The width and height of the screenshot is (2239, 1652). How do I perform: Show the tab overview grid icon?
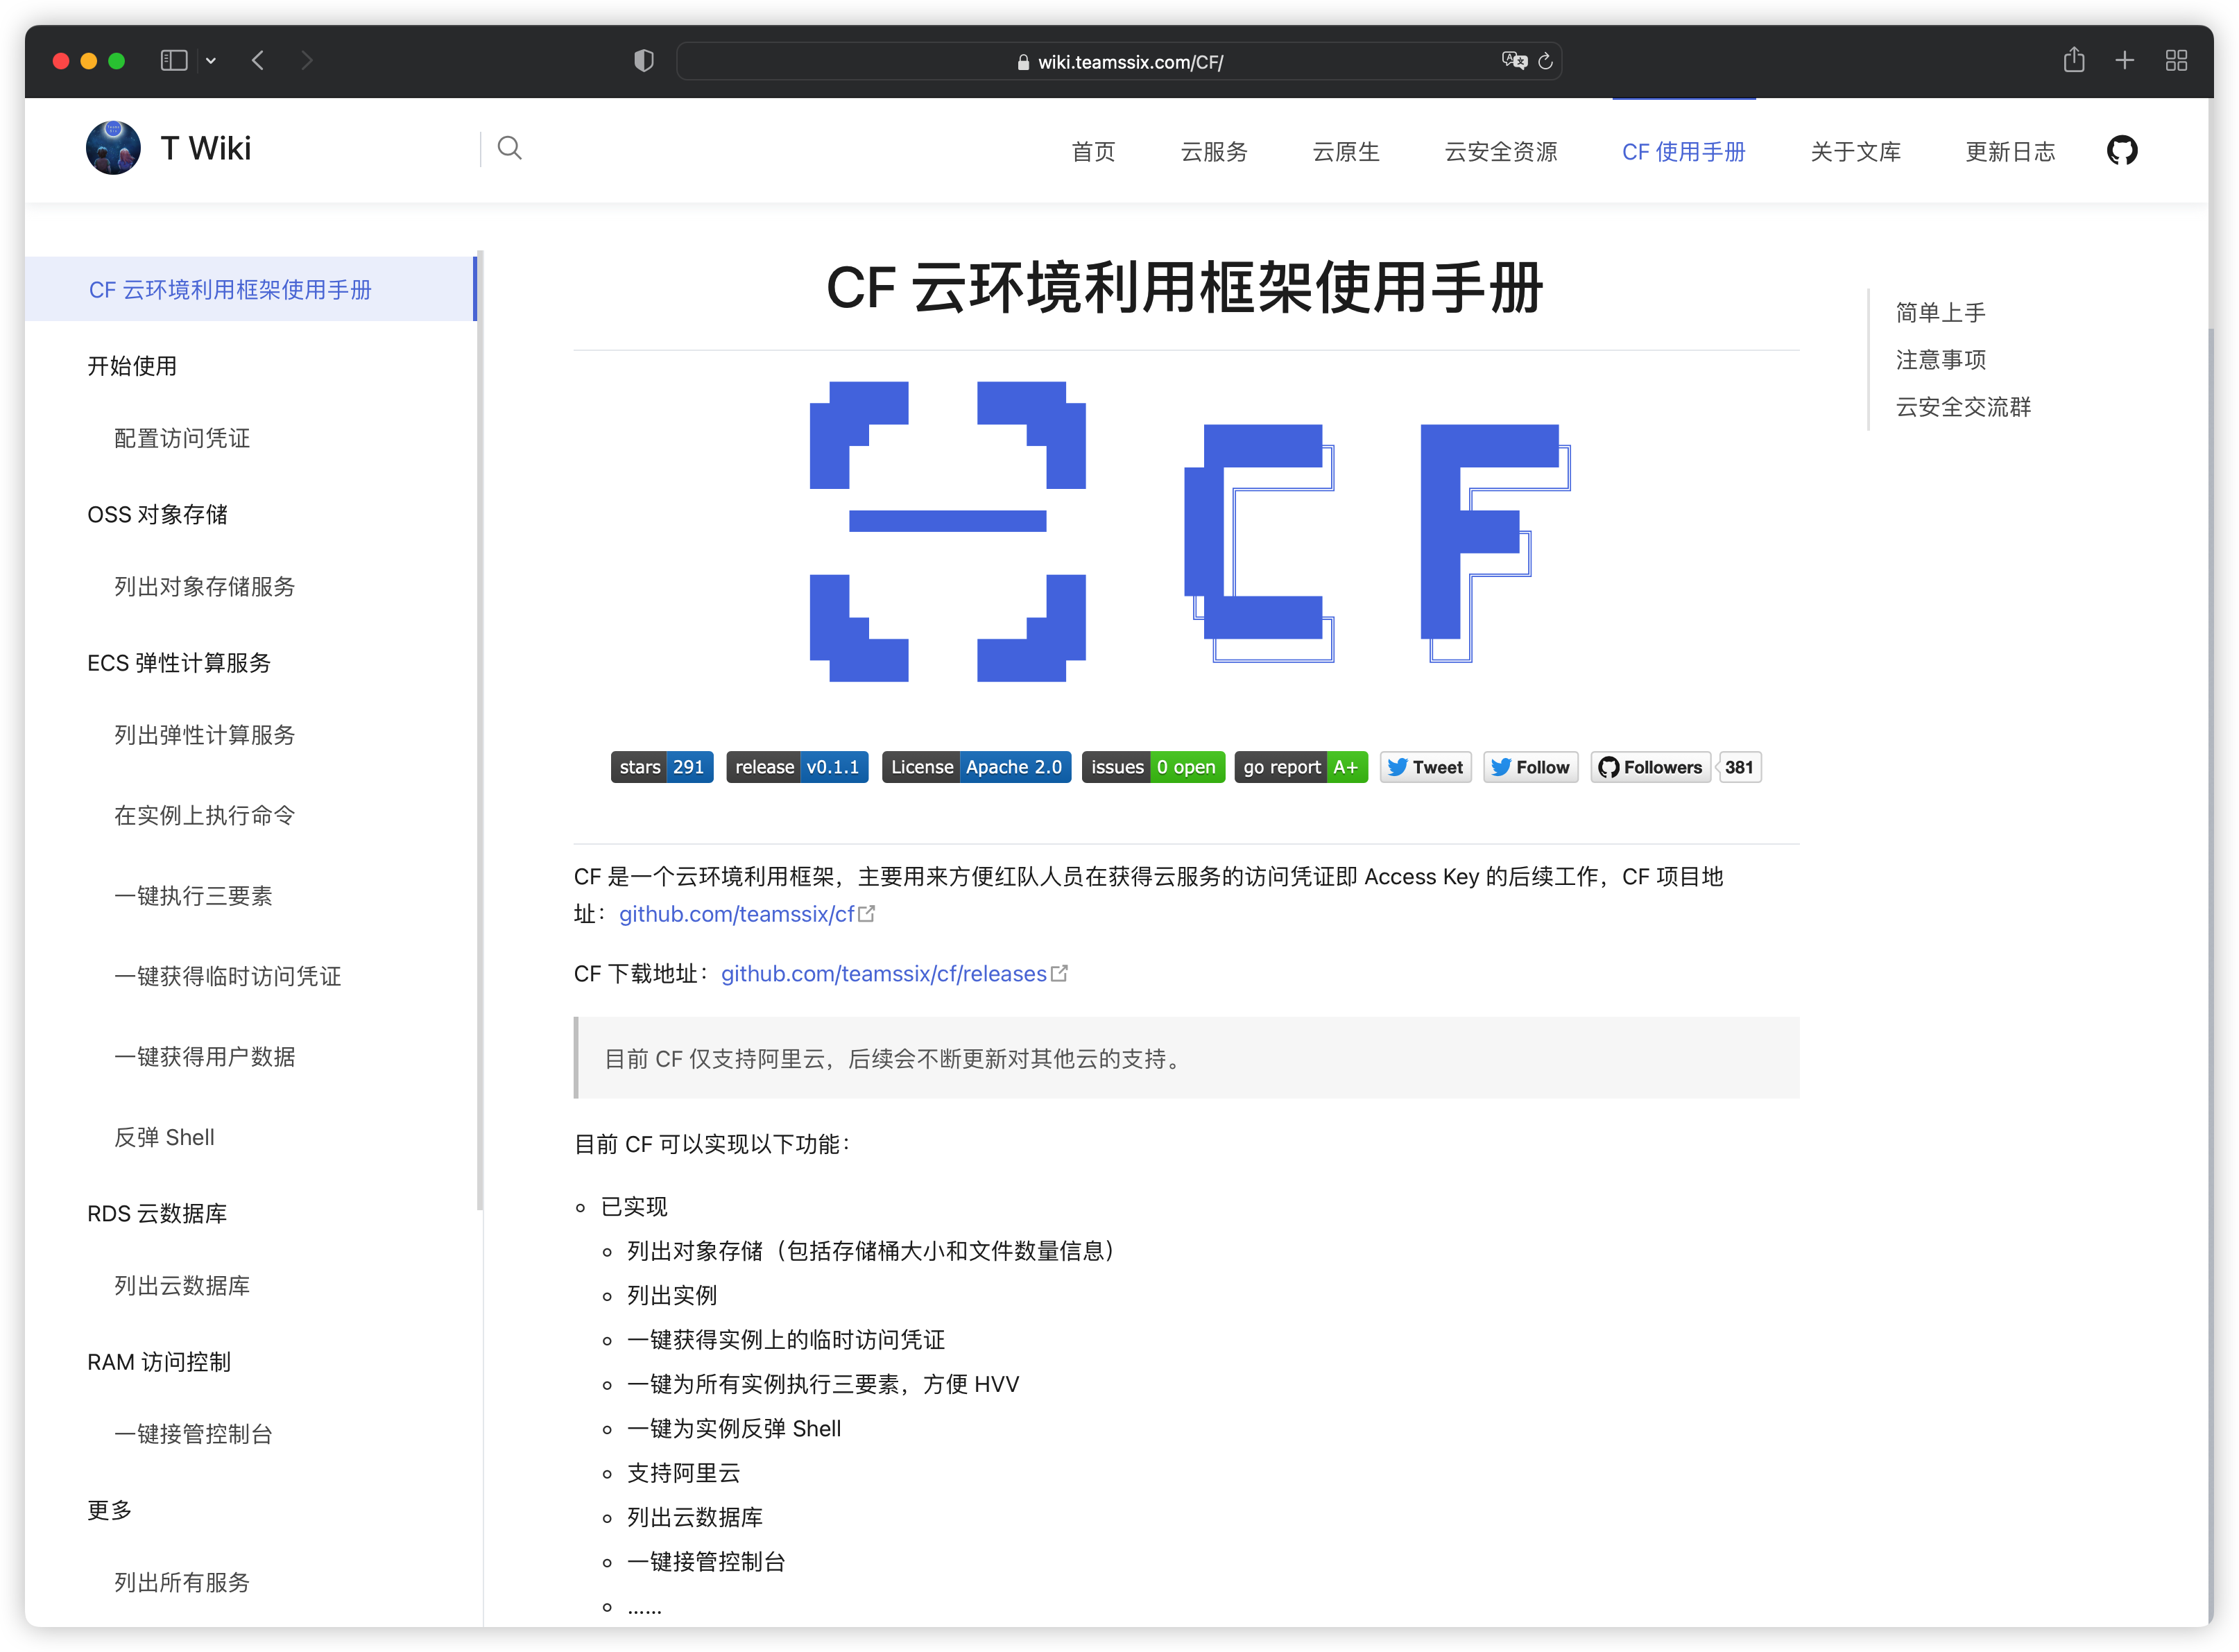tap(2176, 61)
